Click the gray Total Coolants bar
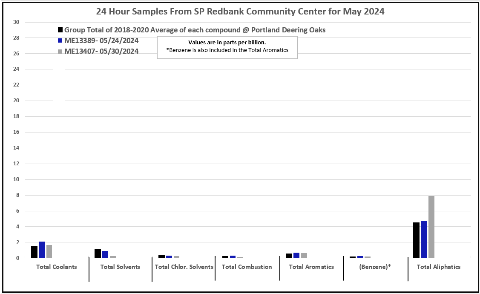This screenshot has height=294, width=480. [49, 252]
